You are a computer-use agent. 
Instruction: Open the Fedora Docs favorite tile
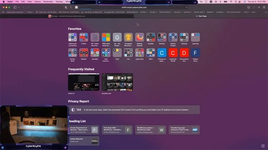point(196,53)
